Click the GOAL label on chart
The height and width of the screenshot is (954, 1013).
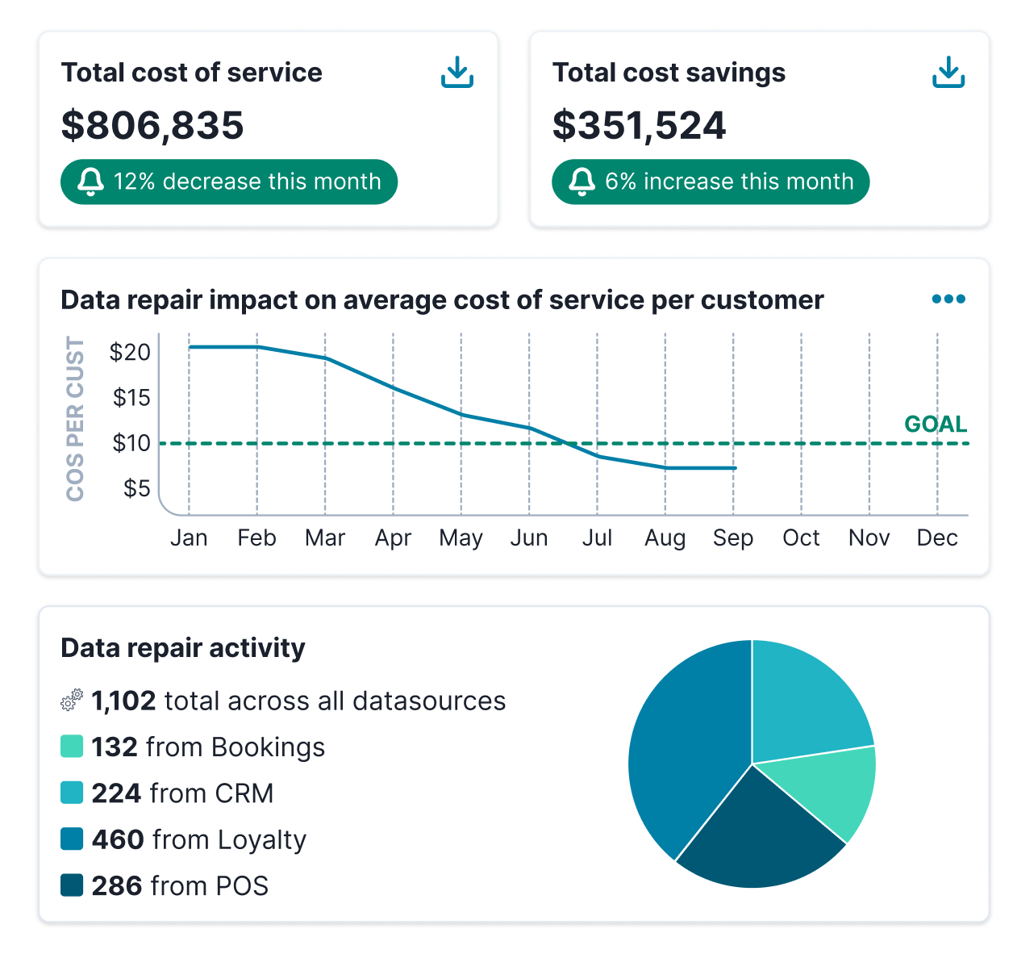(935, 425)
